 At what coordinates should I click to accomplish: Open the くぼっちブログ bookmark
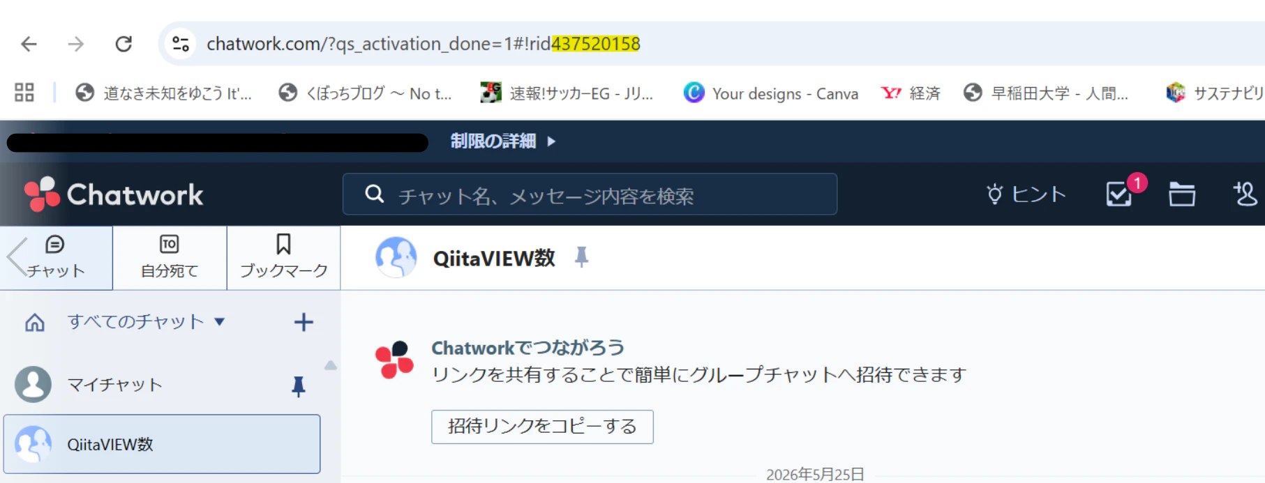tap(365, 93)
